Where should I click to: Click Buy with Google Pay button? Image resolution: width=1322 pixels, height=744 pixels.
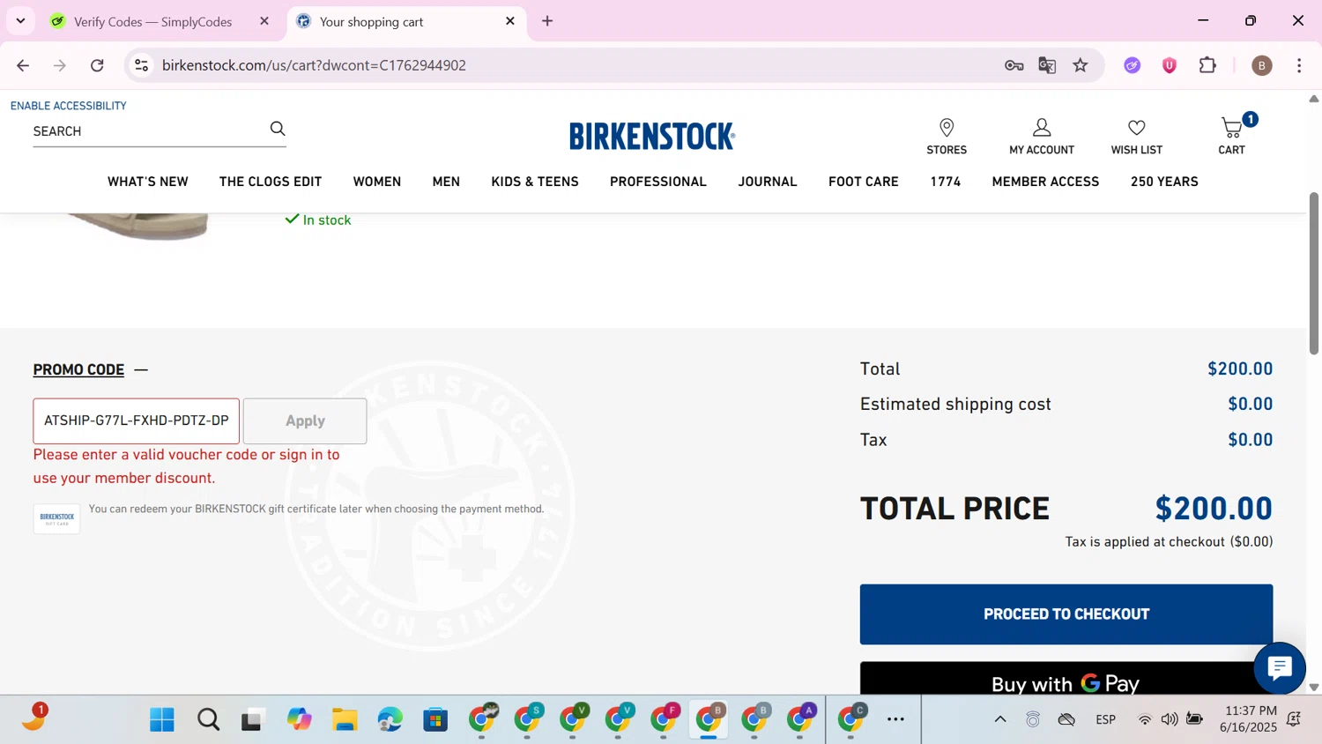(x=1066, y=679)
